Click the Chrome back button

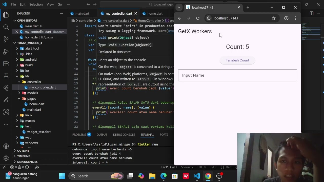click(x=179, y=18)
